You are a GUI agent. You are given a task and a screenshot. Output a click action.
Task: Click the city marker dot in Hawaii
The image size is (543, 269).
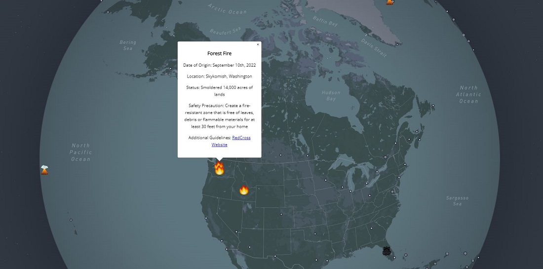pyautogui.click(x=71, y=220)
